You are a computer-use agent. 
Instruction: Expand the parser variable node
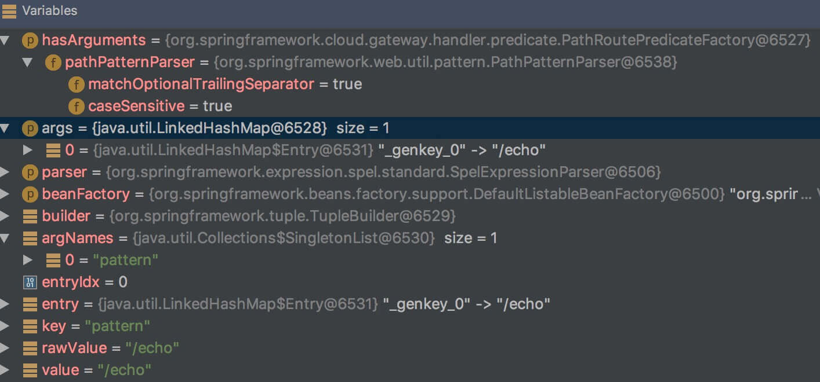[x=5, y=172]
